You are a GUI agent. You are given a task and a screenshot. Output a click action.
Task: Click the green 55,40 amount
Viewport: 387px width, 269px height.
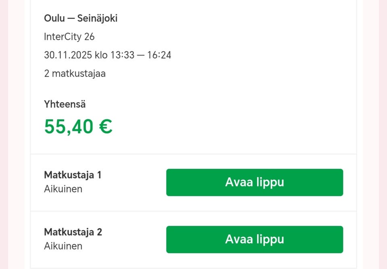pos(69,126)
